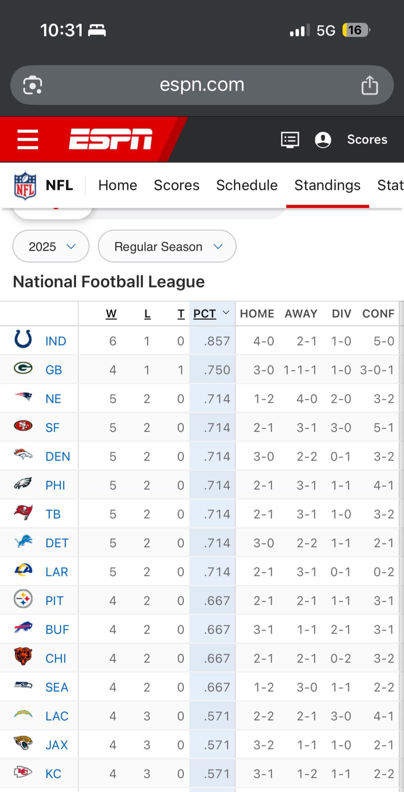Open the Scores link in ESPN header

(x=367, y=139)
